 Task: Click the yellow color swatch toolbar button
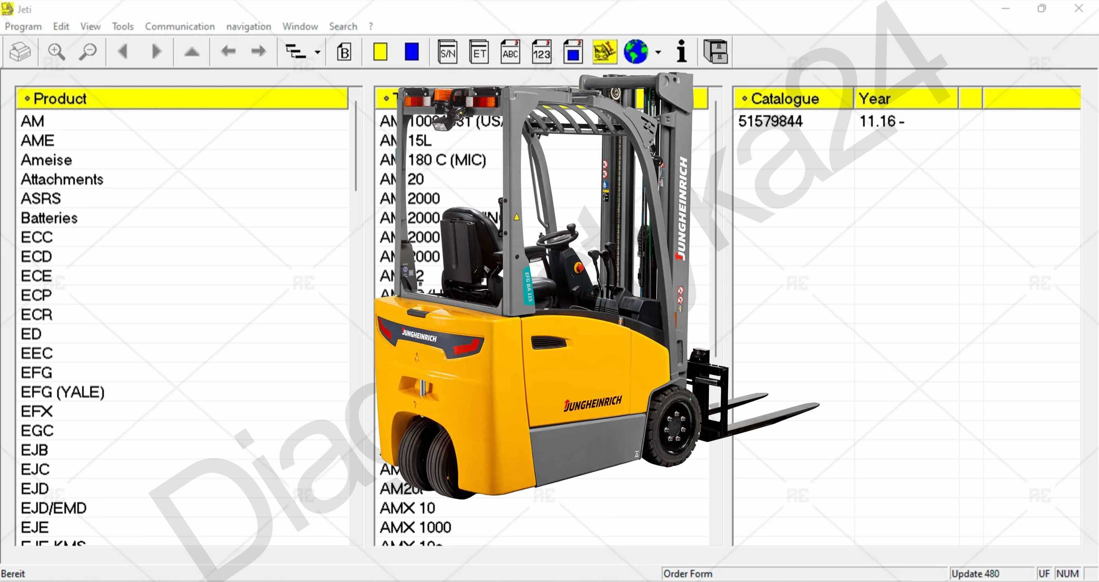pyautogui.click(x=380, y=51)
